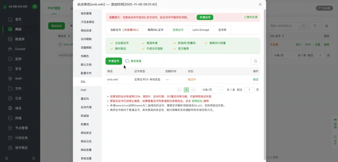Image resolution: width=338 pixels, height=162 pixels.
Task: Switch to the Let's Encrypt tab
Action: click(x=200, y=30)
